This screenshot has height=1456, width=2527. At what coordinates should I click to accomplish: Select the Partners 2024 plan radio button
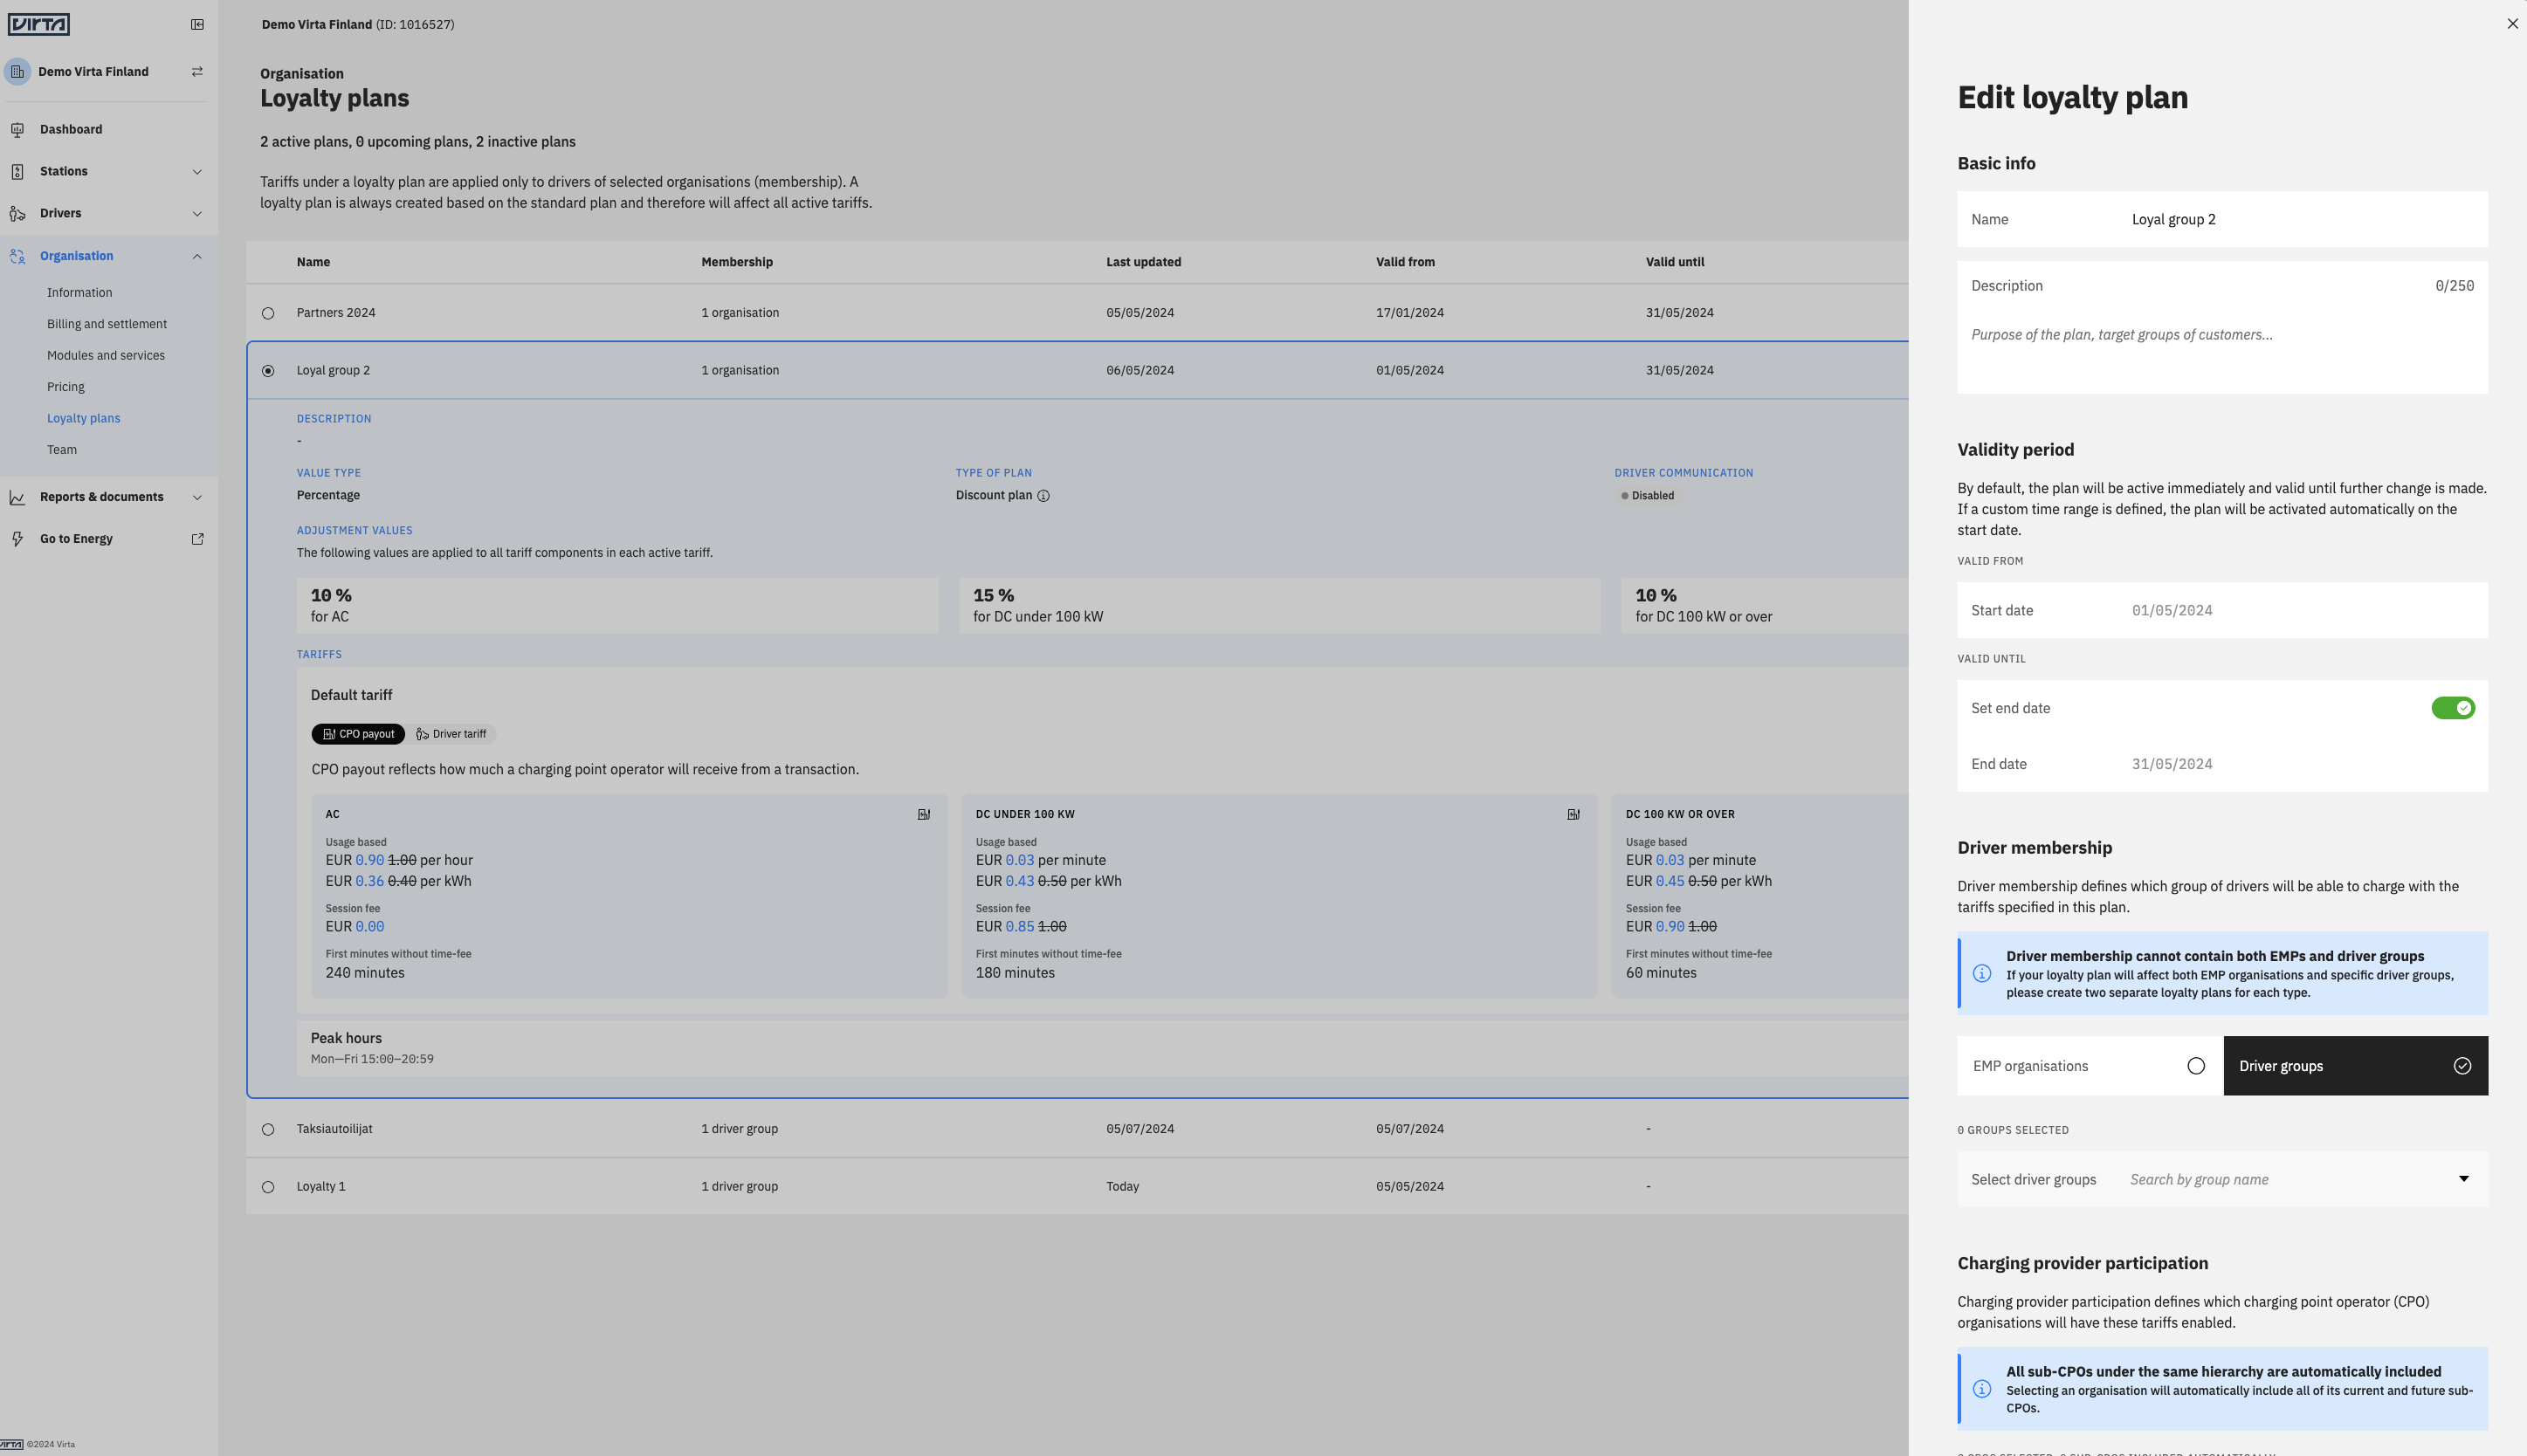(x=268, y=313)
